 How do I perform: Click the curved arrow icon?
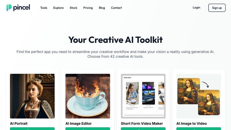[205, 84]
